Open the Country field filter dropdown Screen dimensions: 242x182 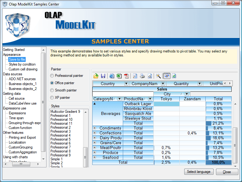(126, 84)
